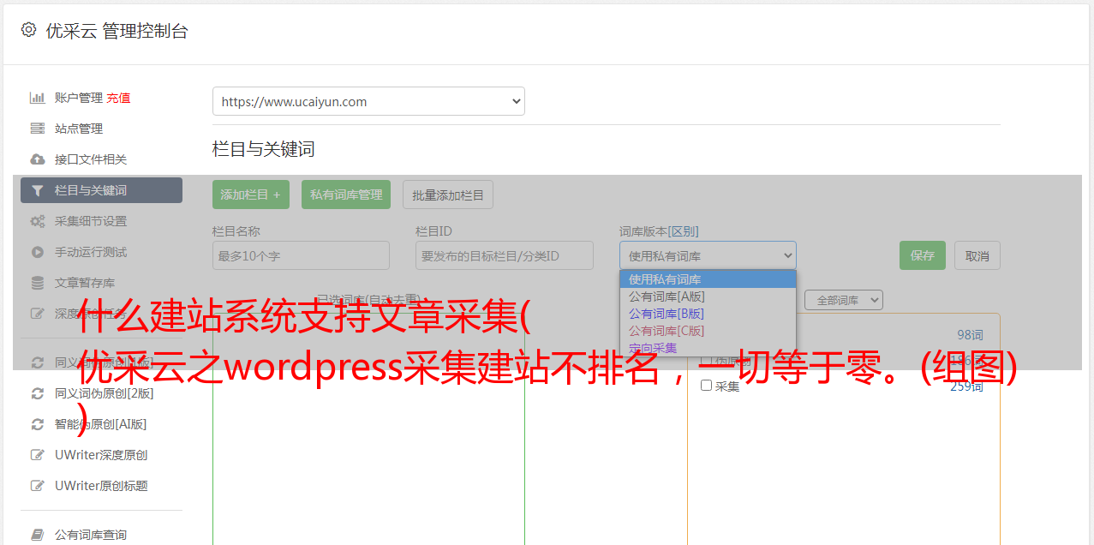Click the refresh icon for 同义词伪原创[1版]

37,362
